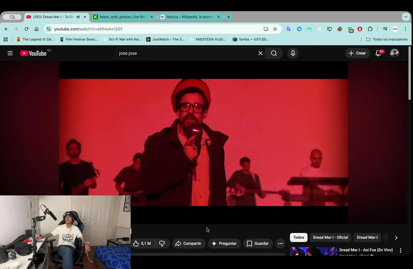413x269 pixels.
Task: Open the Extensions puzzle menu
Action: [x=370, y=29]
